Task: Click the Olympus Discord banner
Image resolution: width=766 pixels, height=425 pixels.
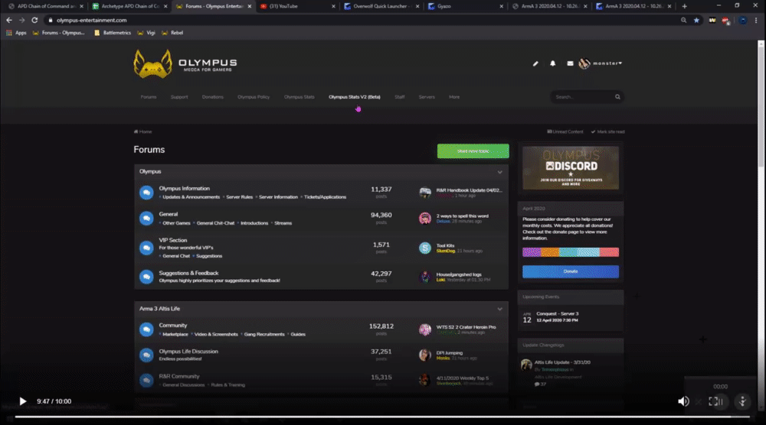Action: (x=571, y=168)
